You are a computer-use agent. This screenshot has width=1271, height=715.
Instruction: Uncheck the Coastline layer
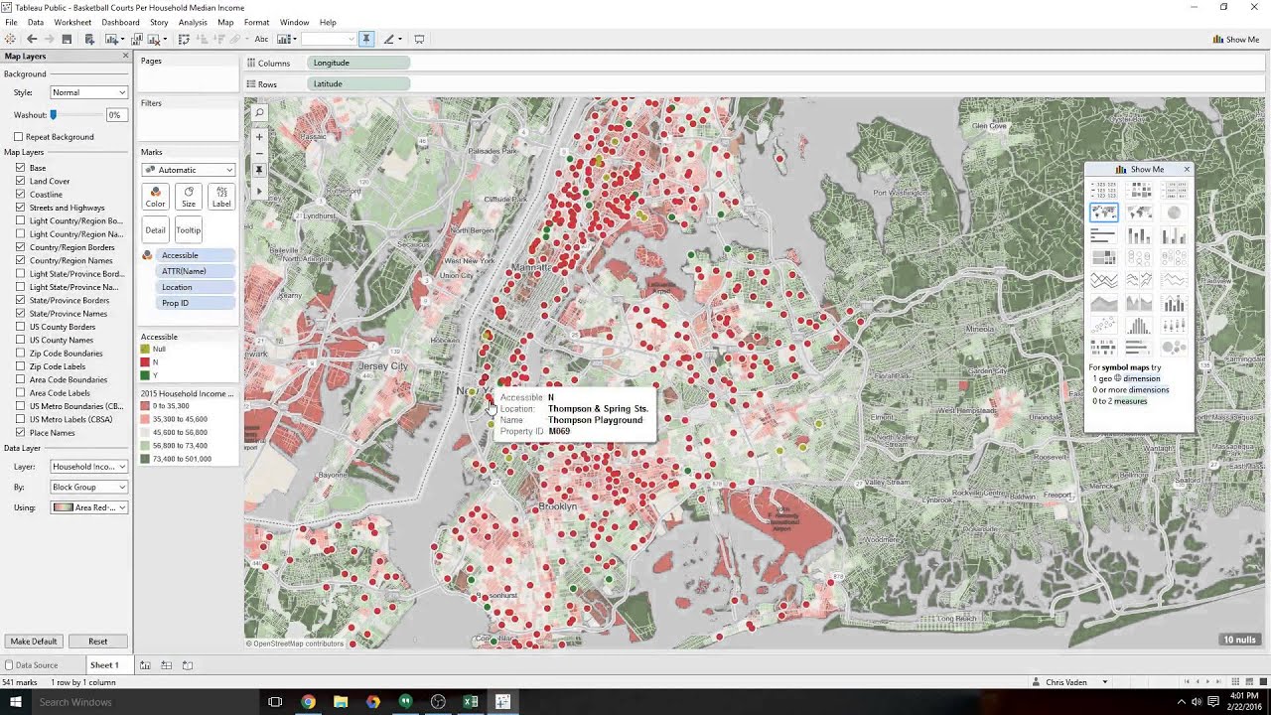(x=21, y=195)
